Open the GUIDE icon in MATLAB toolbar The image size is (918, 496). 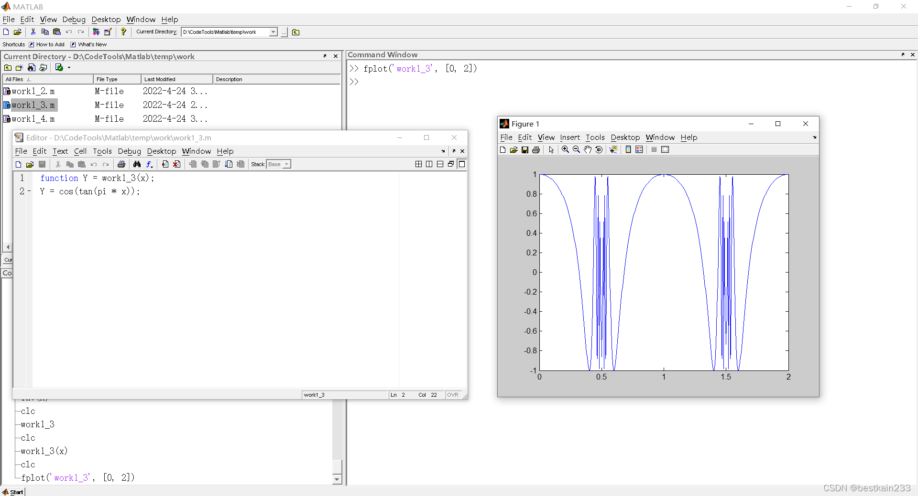tap(108, 32)
